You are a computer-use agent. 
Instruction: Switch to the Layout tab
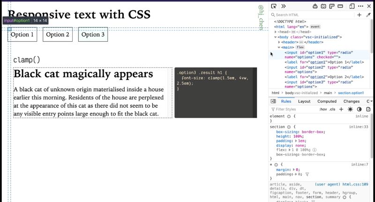coord(304,101)
